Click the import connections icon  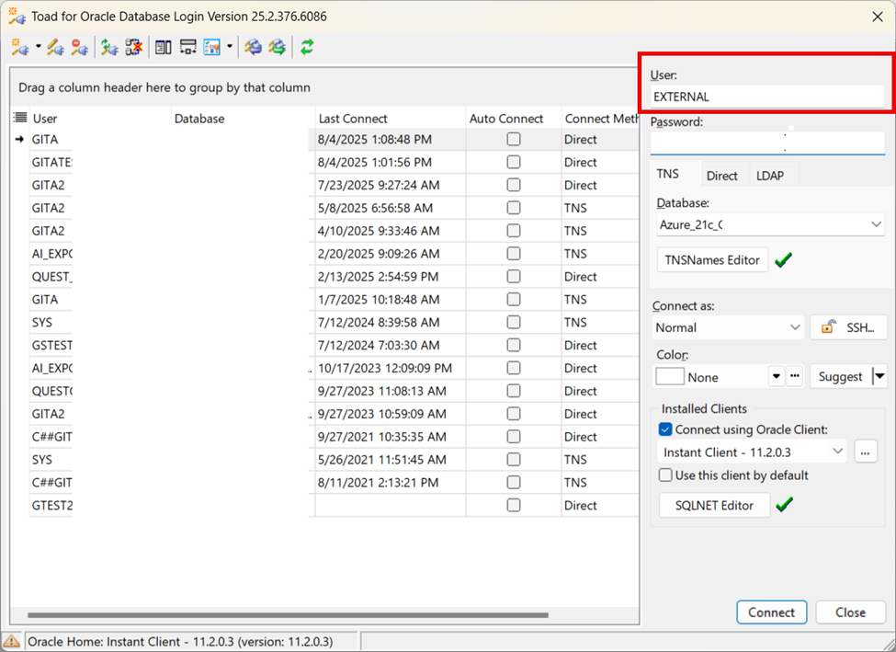click(253, 47)
